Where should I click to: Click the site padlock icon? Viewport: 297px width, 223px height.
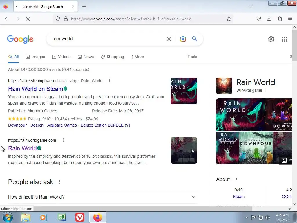point(66,19)
